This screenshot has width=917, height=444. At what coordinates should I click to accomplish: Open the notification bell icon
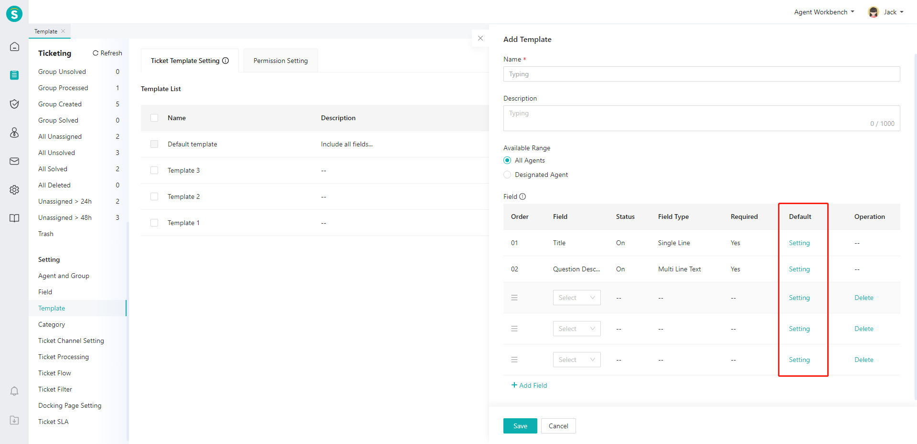tap(14, 392)
